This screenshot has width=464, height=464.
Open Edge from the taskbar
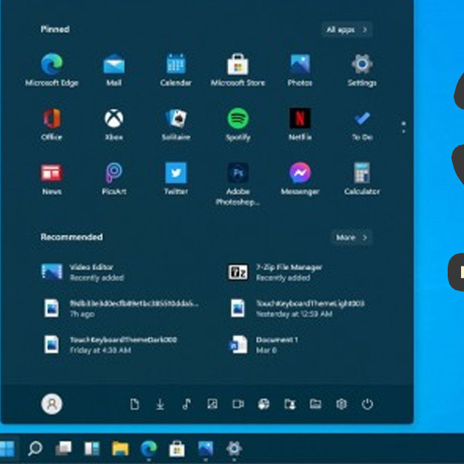point(149,448)
